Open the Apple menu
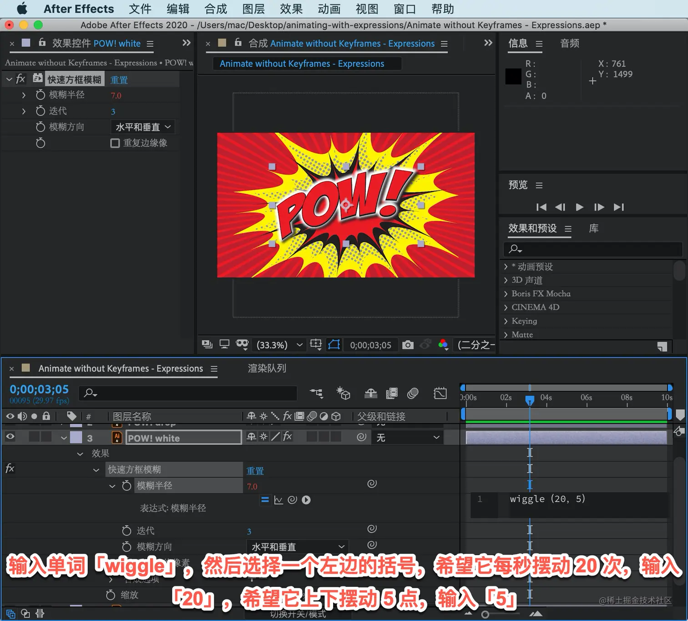This screenshot has height=621, width=688. (x=21, y=9)
